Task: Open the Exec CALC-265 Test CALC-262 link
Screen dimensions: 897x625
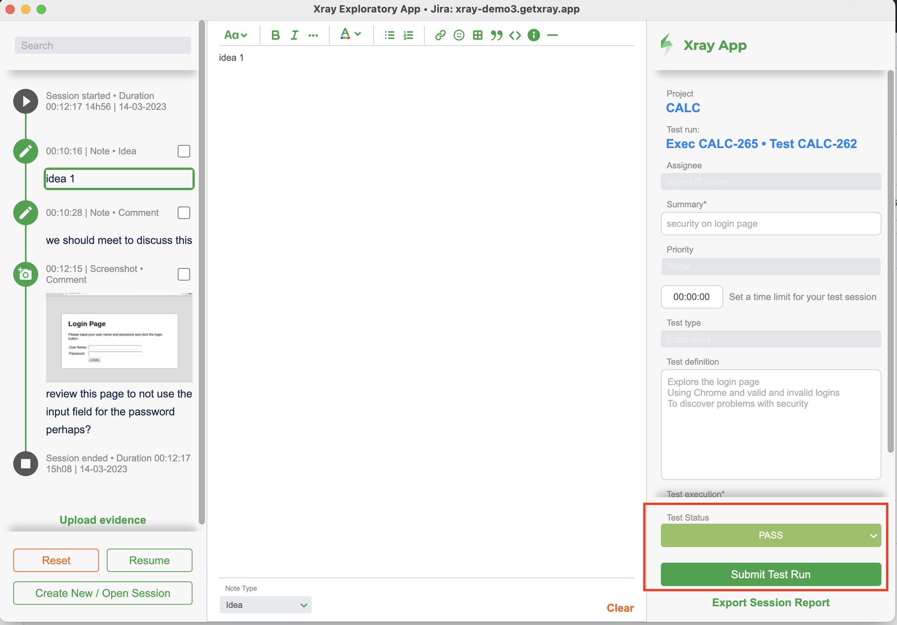Action: pos(761,144)
